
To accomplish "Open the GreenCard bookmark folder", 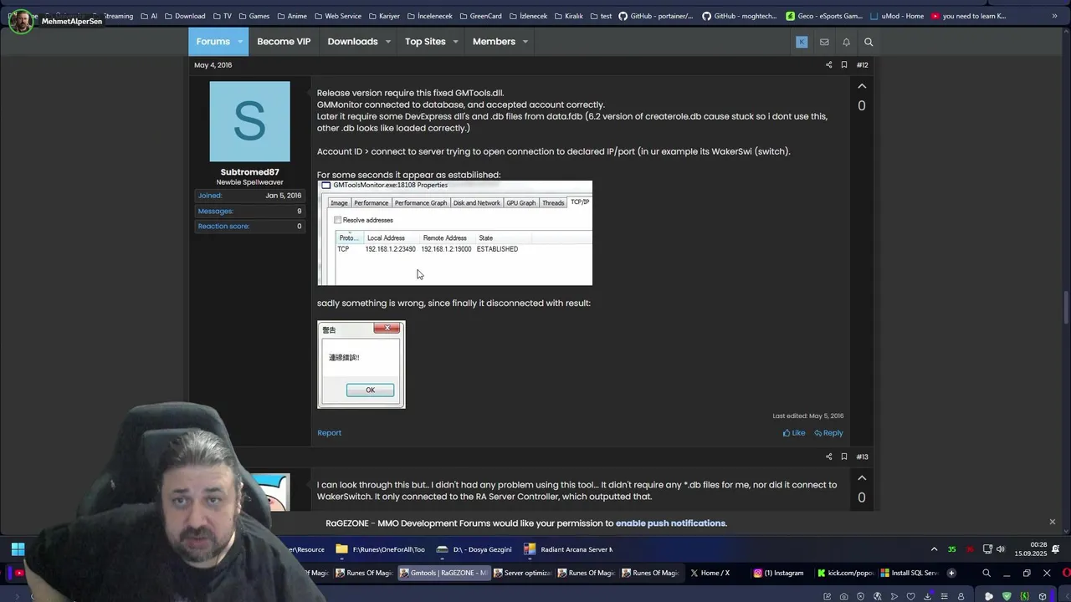I will (480, 16).
